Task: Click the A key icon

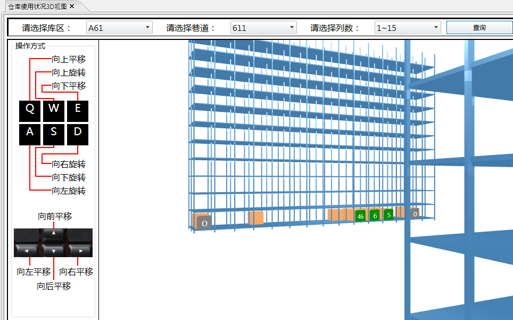Action: pyautogui.click(x=30, y=135)
